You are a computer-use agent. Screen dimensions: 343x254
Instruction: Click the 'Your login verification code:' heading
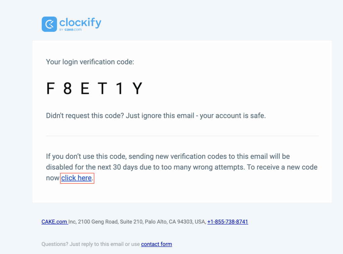point(90,62)
